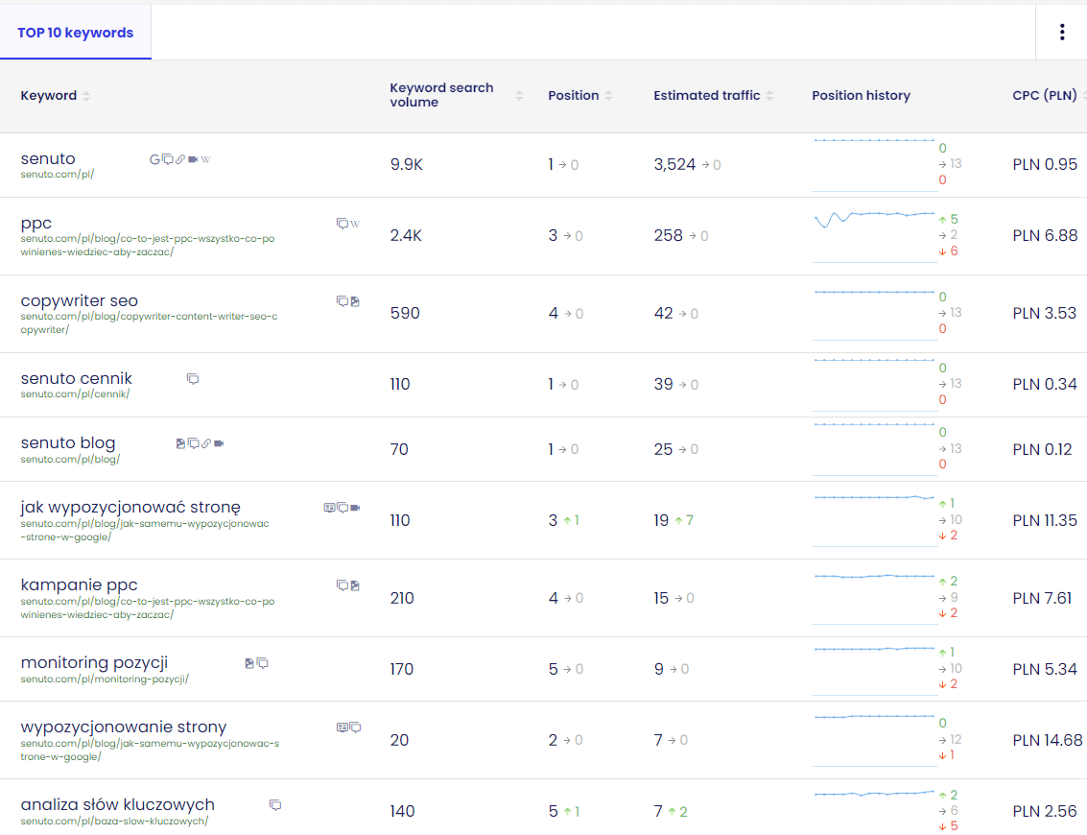Viewport: 1087px width, 835px height.
Task: Click keyword 'kampanie ppc'
Action: [x=79, y=585]
